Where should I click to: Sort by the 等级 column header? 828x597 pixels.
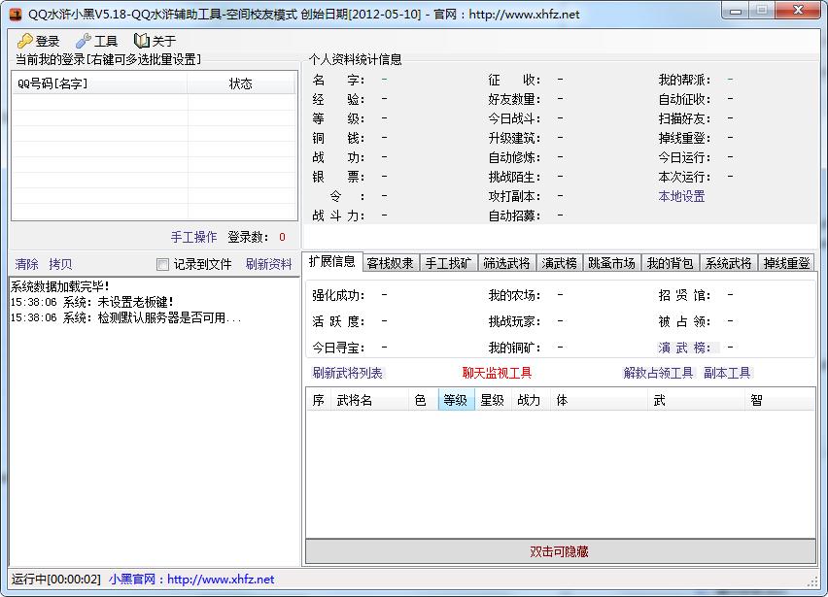[455, 400]
